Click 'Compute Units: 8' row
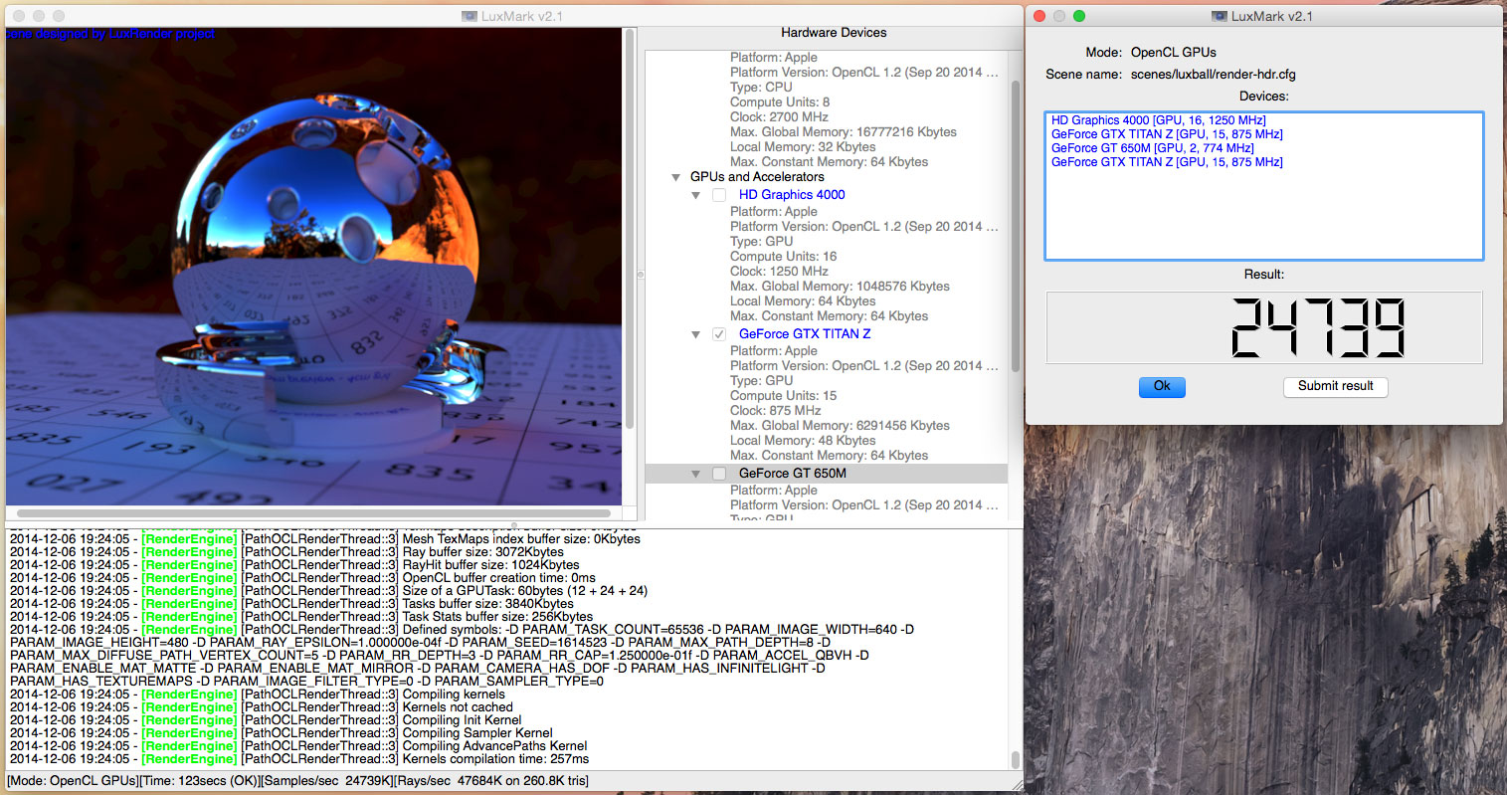 [780, 102]
